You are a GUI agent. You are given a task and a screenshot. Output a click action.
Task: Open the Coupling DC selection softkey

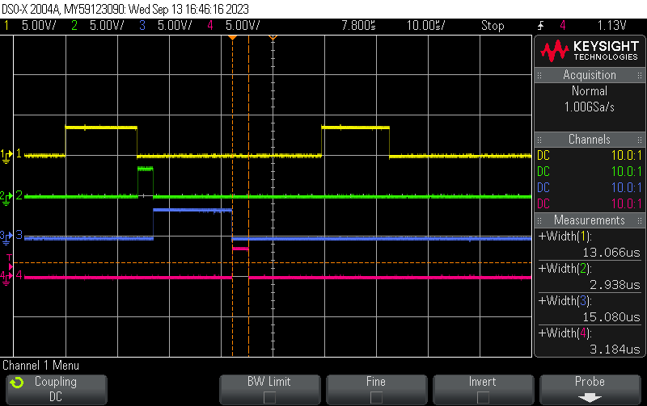(x=55, y=389)
